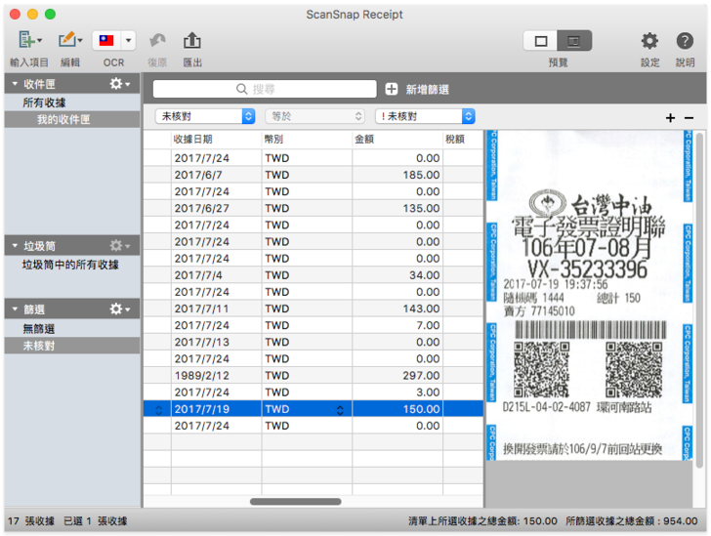The image size is (711, 536).
Task: Select 垃圾筒中的所有收據 in sidebar
Action: 70,265
